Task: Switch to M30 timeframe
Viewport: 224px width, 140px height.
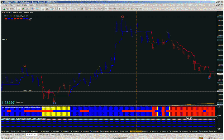Action: [x=119, y=9]
